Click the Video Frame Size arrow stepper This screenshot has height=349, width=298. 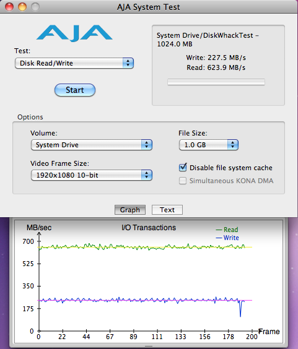(146, 175)
